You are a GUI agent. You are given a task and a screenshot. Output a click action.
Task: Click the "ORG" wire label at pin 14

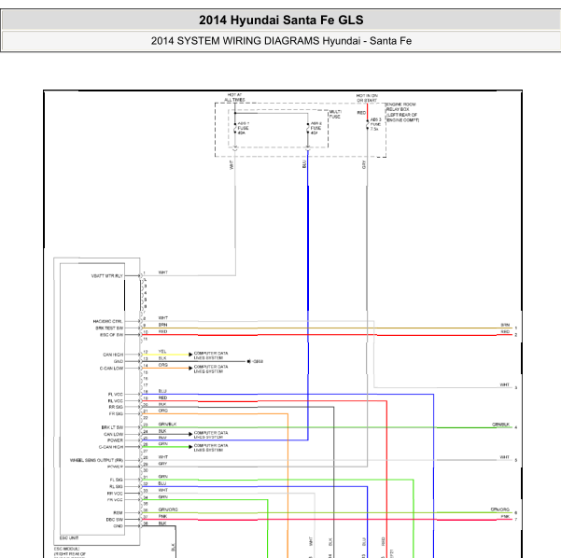point(162,365)
